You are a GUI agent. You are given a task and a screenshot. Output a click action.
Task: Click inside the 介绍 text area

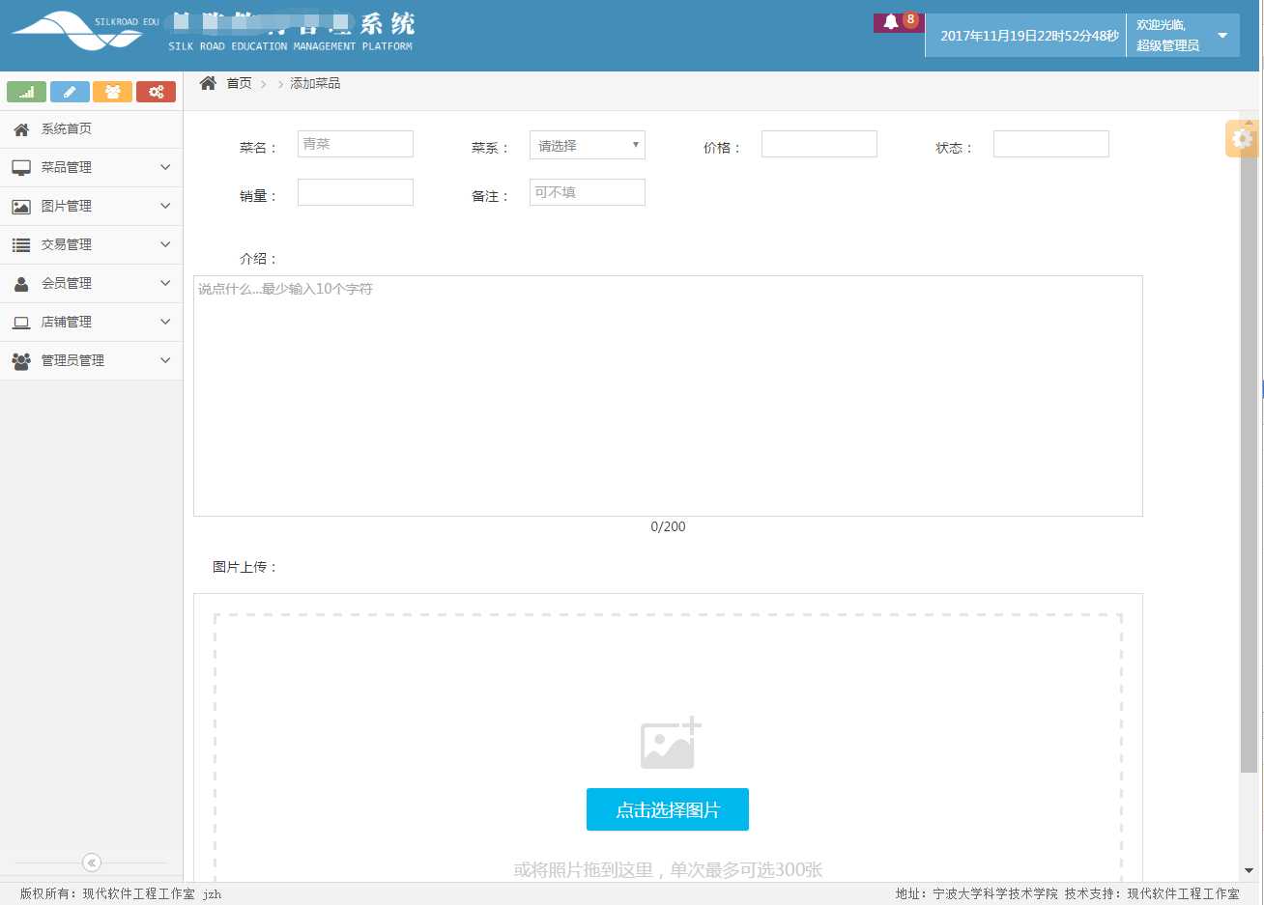click(x=668, y=396)
